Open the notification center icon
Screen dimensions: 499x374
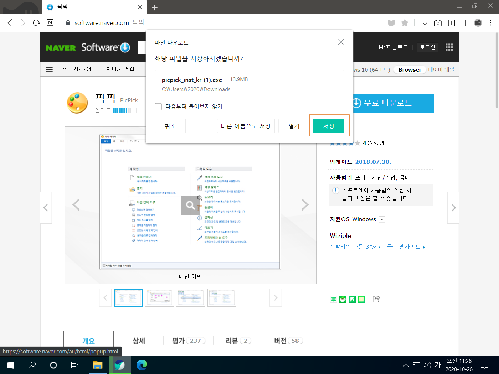click(x=484, y=365)
